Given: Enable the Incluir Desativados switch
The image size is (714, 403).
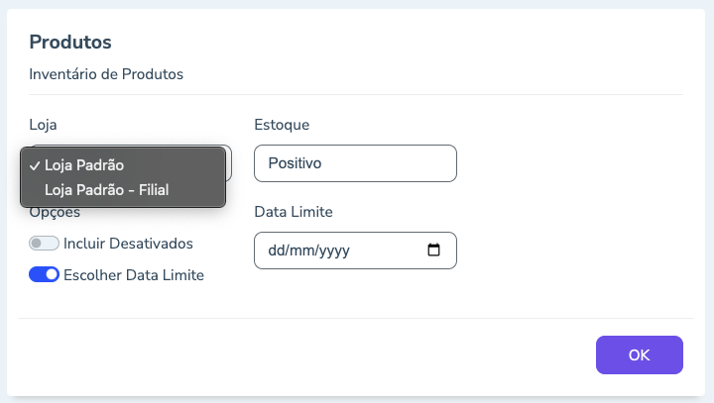Looking at the screenshot, I should coord(45,243).
